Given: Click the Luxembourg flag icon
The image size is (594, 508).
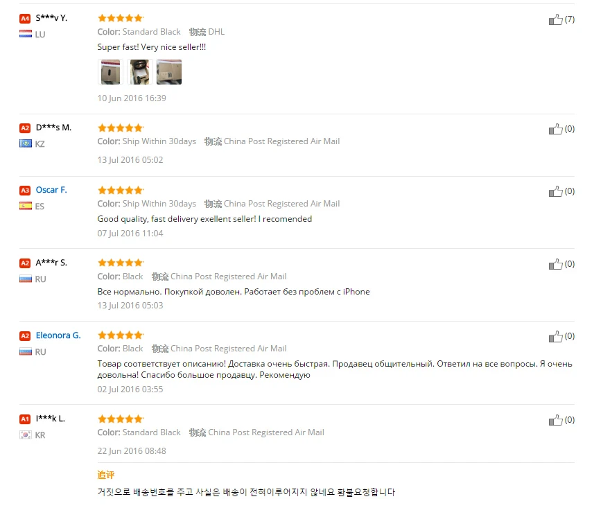Looking at the screenshot, I should click(x=26, y=34).
